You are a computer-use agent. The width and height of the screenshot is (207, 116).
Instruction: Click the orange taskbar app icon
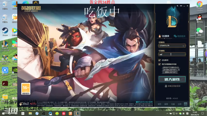pos(71,113)
